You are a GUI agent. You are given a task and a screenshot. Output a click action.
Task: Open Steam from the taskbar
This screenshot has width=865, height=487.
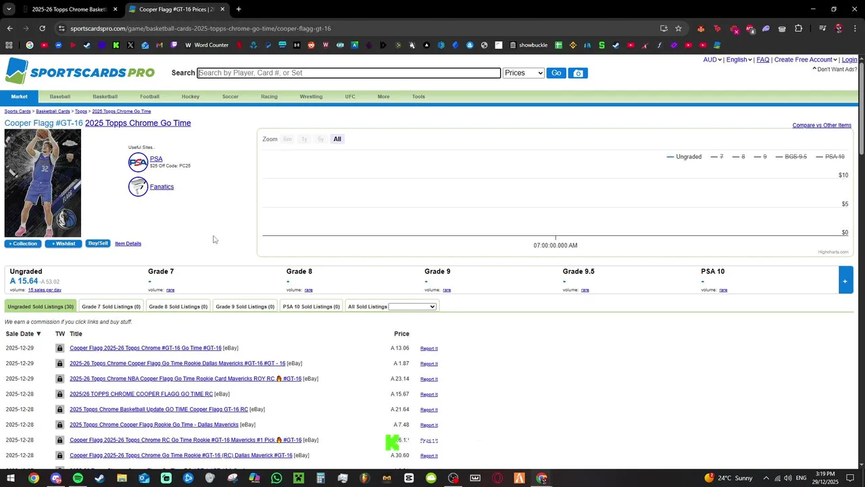coord(99,478)
